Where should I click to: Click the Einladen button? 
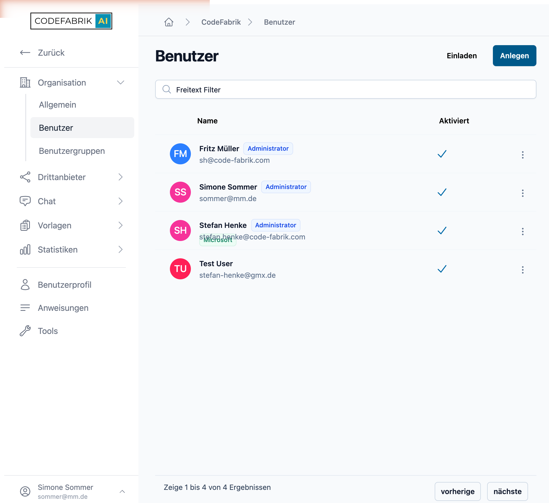pos(462,56)
